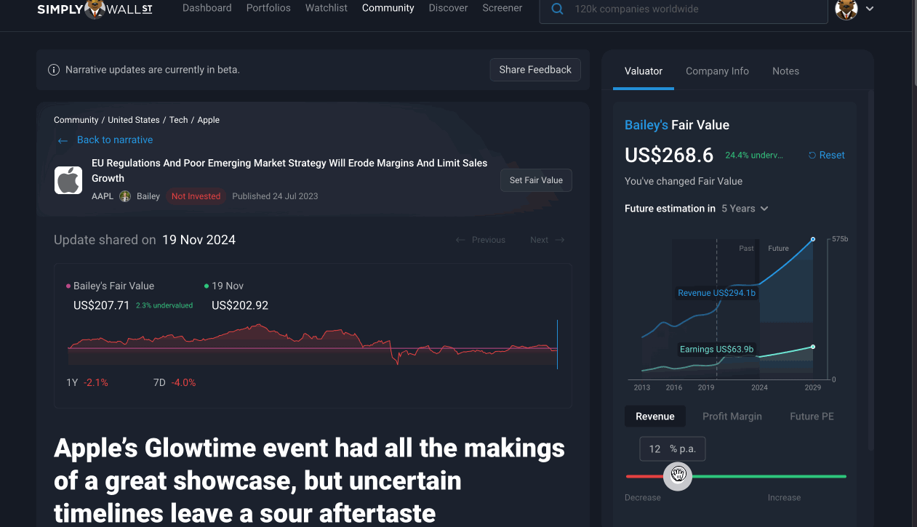Click the Not Invested badge
917x527 pixels.
tap(196, 196)
